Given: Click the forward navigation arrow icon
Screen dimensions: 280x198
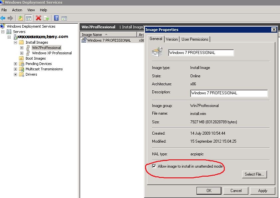Looking at the screenshot, I should tap(10, 18).
